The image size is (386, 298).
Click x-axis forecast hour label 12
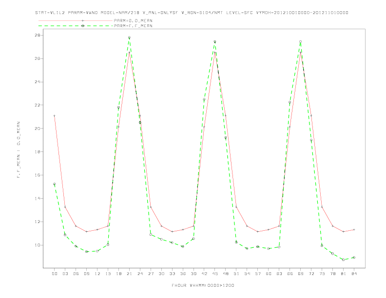(97, 274)
